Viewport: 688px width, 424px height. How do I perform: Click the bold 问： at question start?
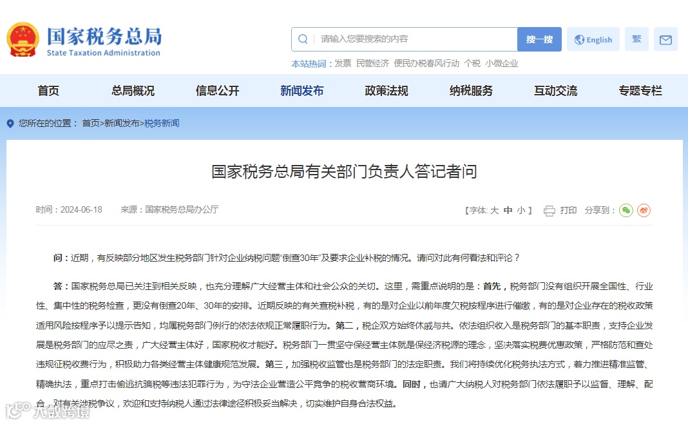coord(61,258)
